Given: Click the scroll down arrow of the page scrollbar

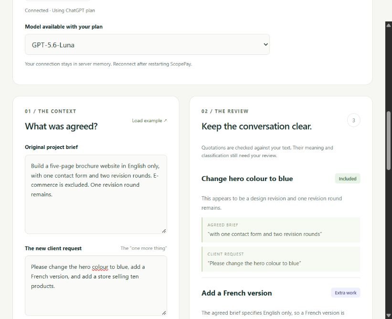Looking at the screenshot, I should coord(389,315).
